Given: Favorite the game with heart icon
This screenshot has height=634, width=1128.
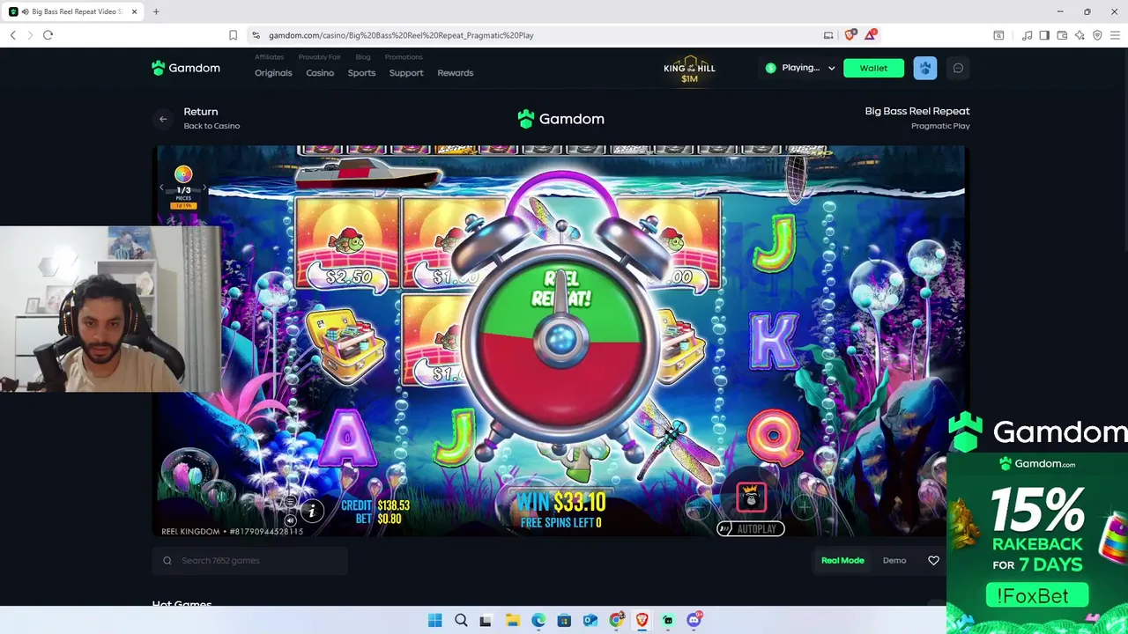Looking at the screenshot, I should 933,560.
